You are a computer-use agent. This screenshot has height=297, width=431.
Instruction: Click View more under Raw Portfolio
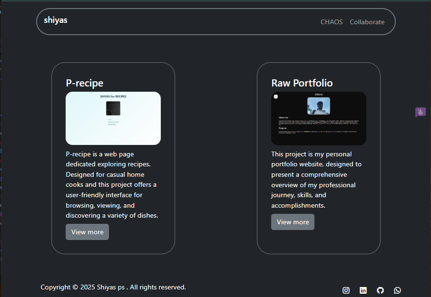point(293,222)
